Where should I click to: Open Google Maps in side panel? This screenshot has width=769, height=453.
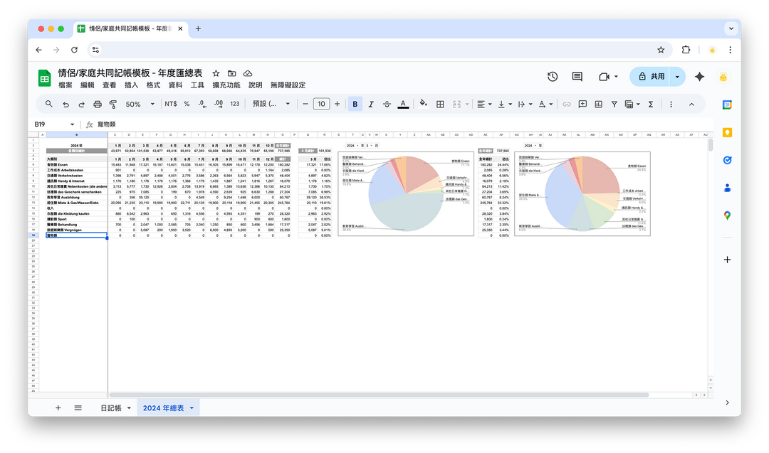coord(727,215)
